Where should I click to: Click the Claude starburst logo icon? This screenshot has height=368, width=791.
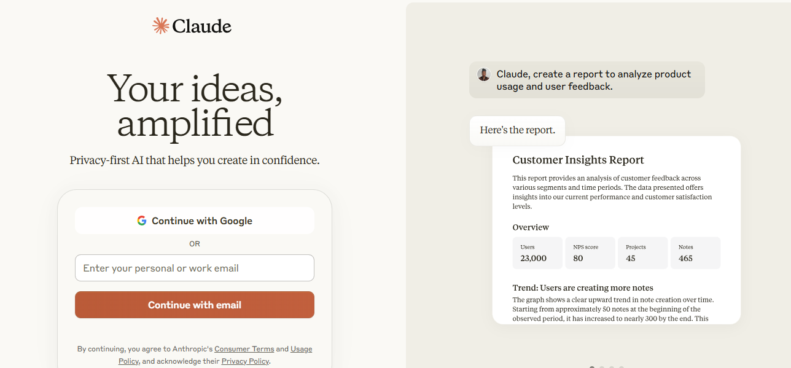[x=161, y=26]
